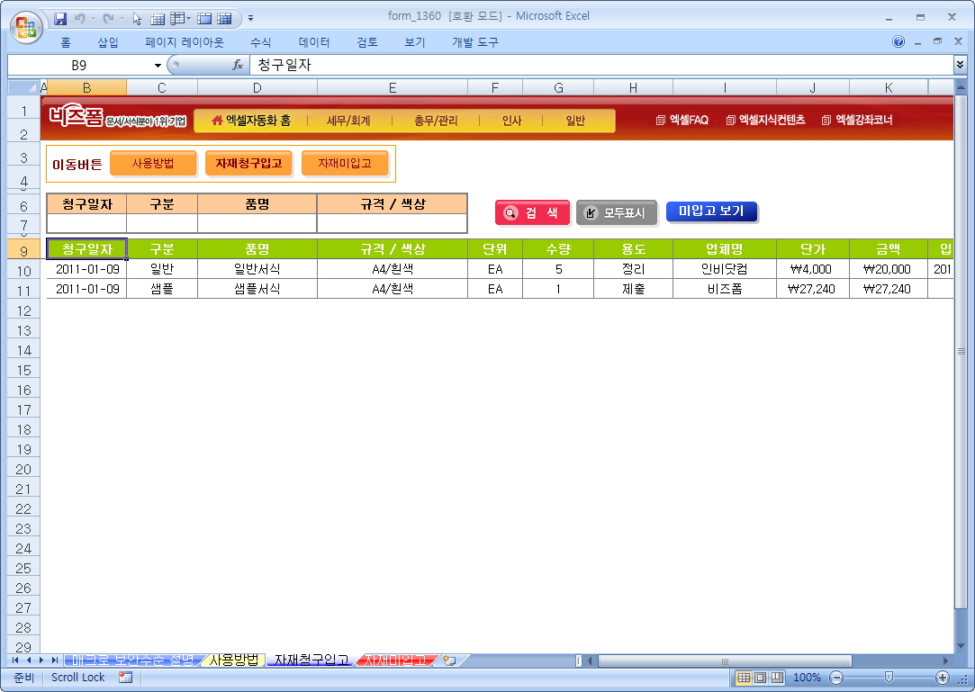
Task: Click the zoom out minus icon
Action: point(836,677)
